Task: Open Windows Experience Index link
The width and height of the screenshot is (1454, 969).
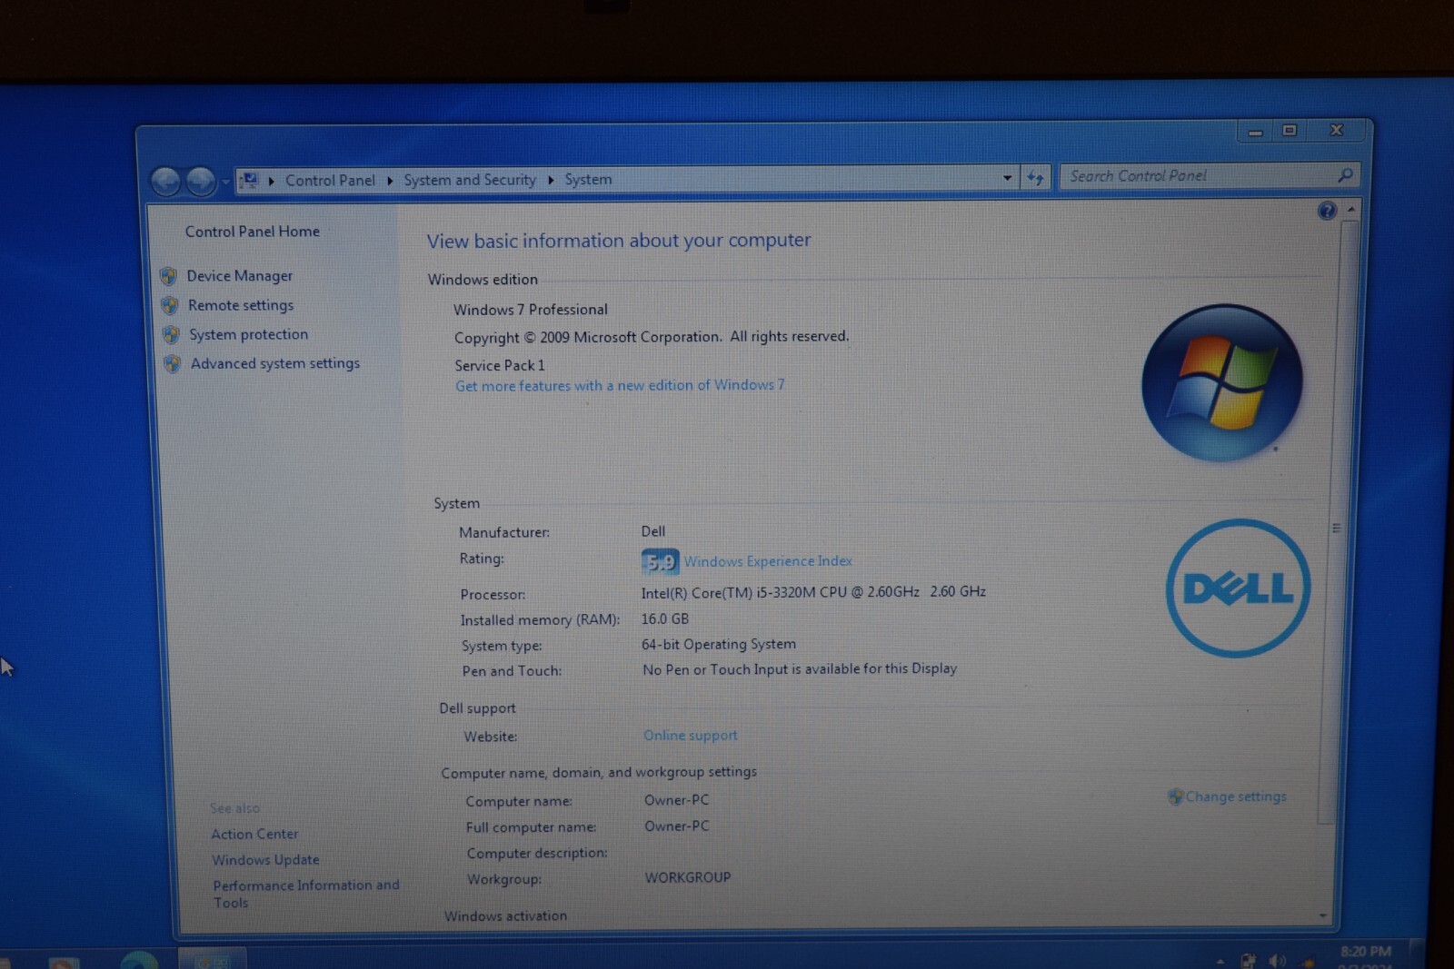Action: click(768, 561)
